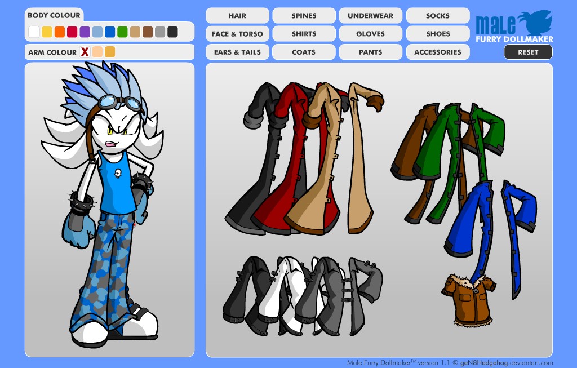The width and height of the screenshot is (577, 368).
Task: Choose the green body colour swatch
Action: (122, 32)
